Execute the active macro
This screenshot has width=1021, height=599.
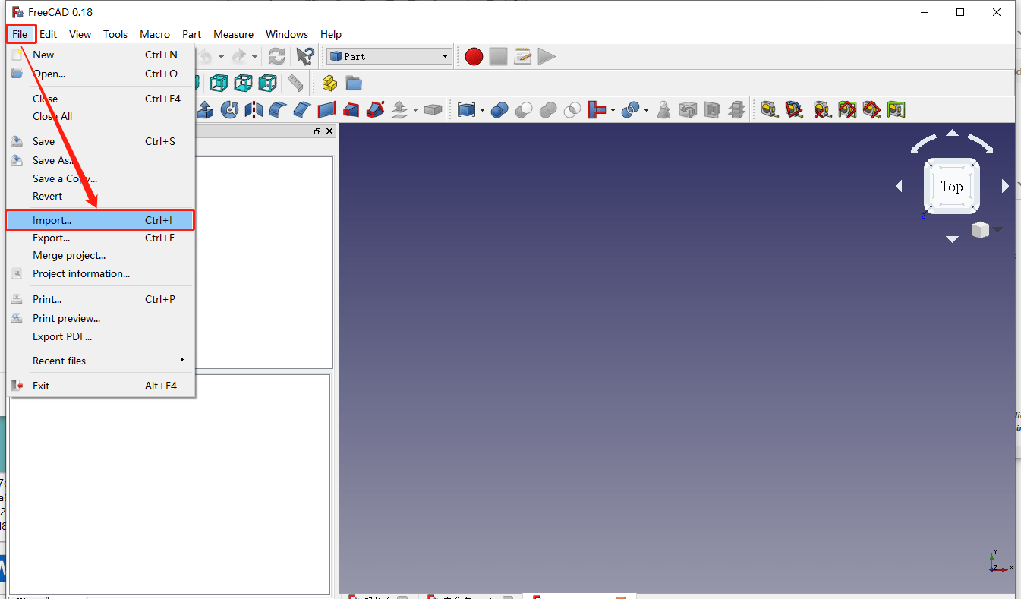pos(547,56)
